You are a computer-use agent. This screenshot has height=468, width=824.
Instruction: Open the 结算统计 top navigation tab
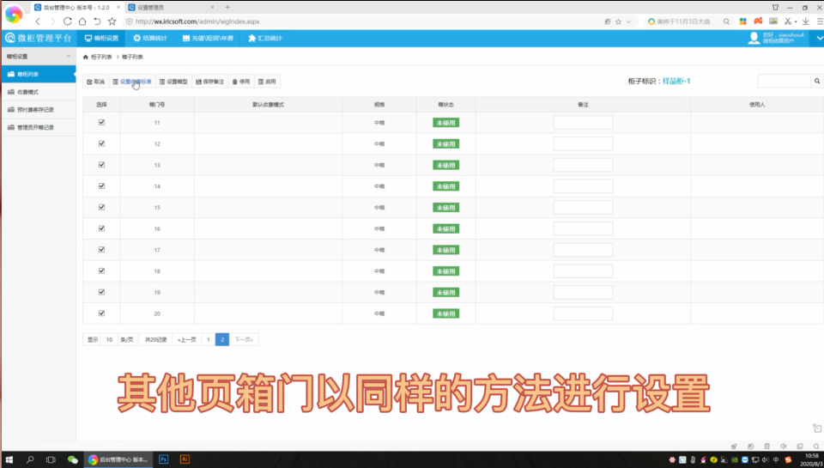coord(149,38)
